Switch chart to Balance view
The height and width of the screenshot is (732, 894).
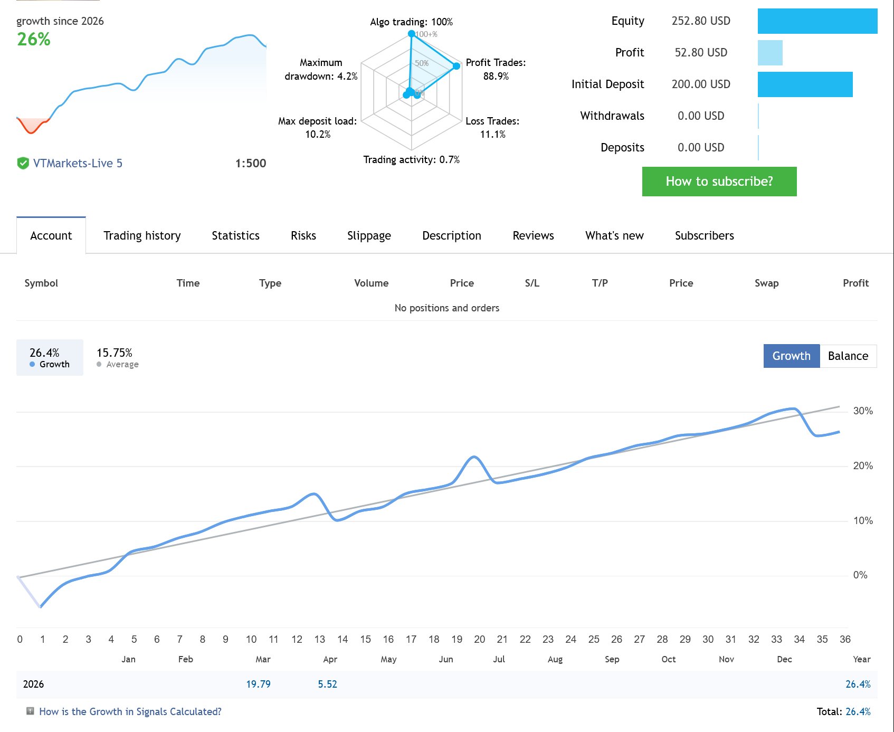[848, 356]
